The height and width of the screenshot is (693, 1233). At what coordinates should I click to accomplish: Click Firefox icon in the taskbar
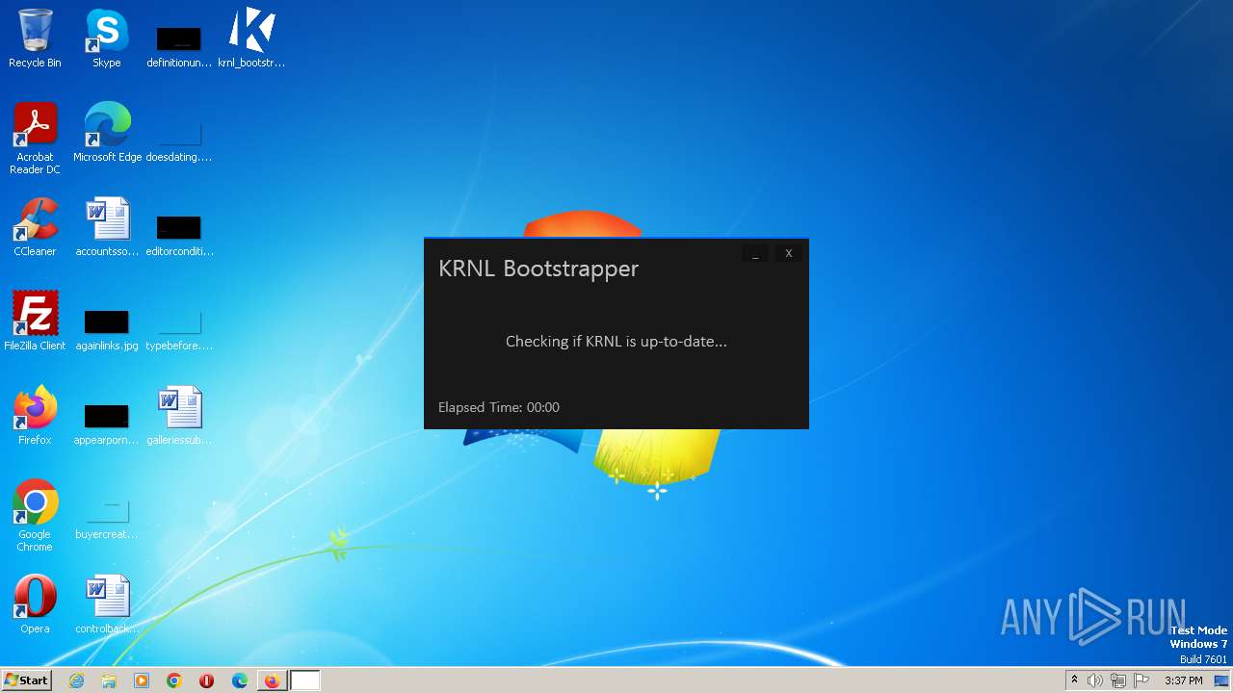[273, 680]
